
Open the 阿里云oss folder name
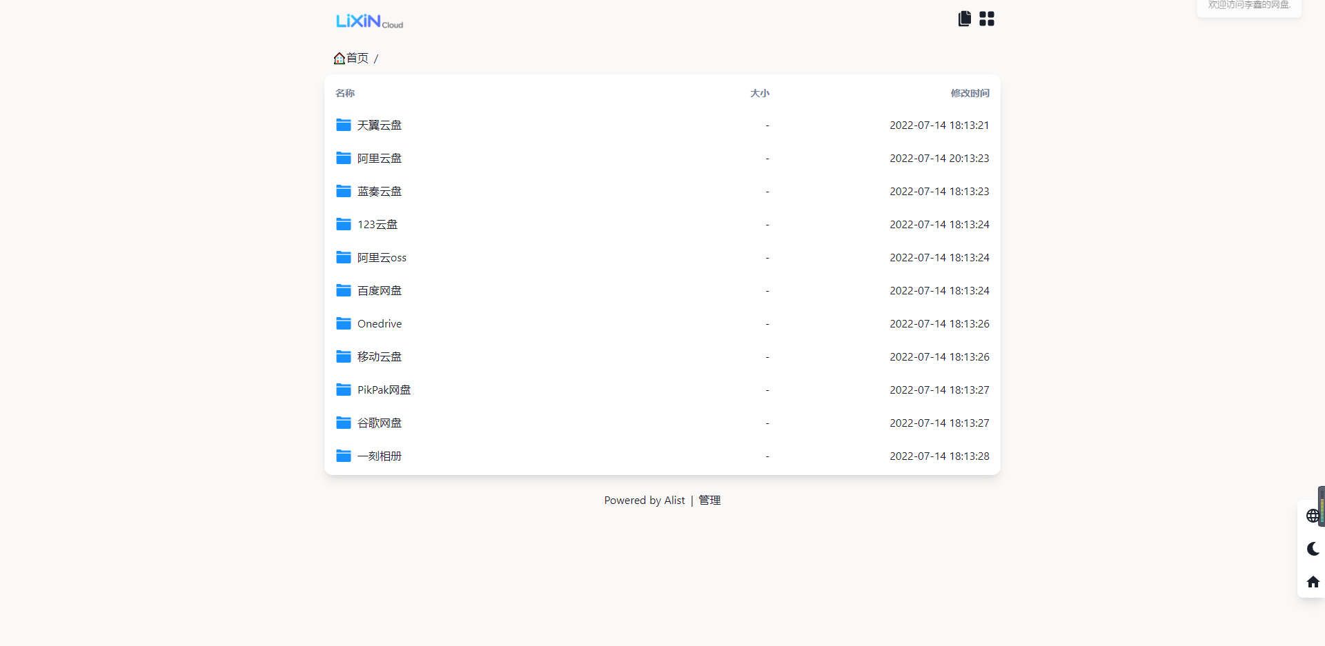point(382,258)
